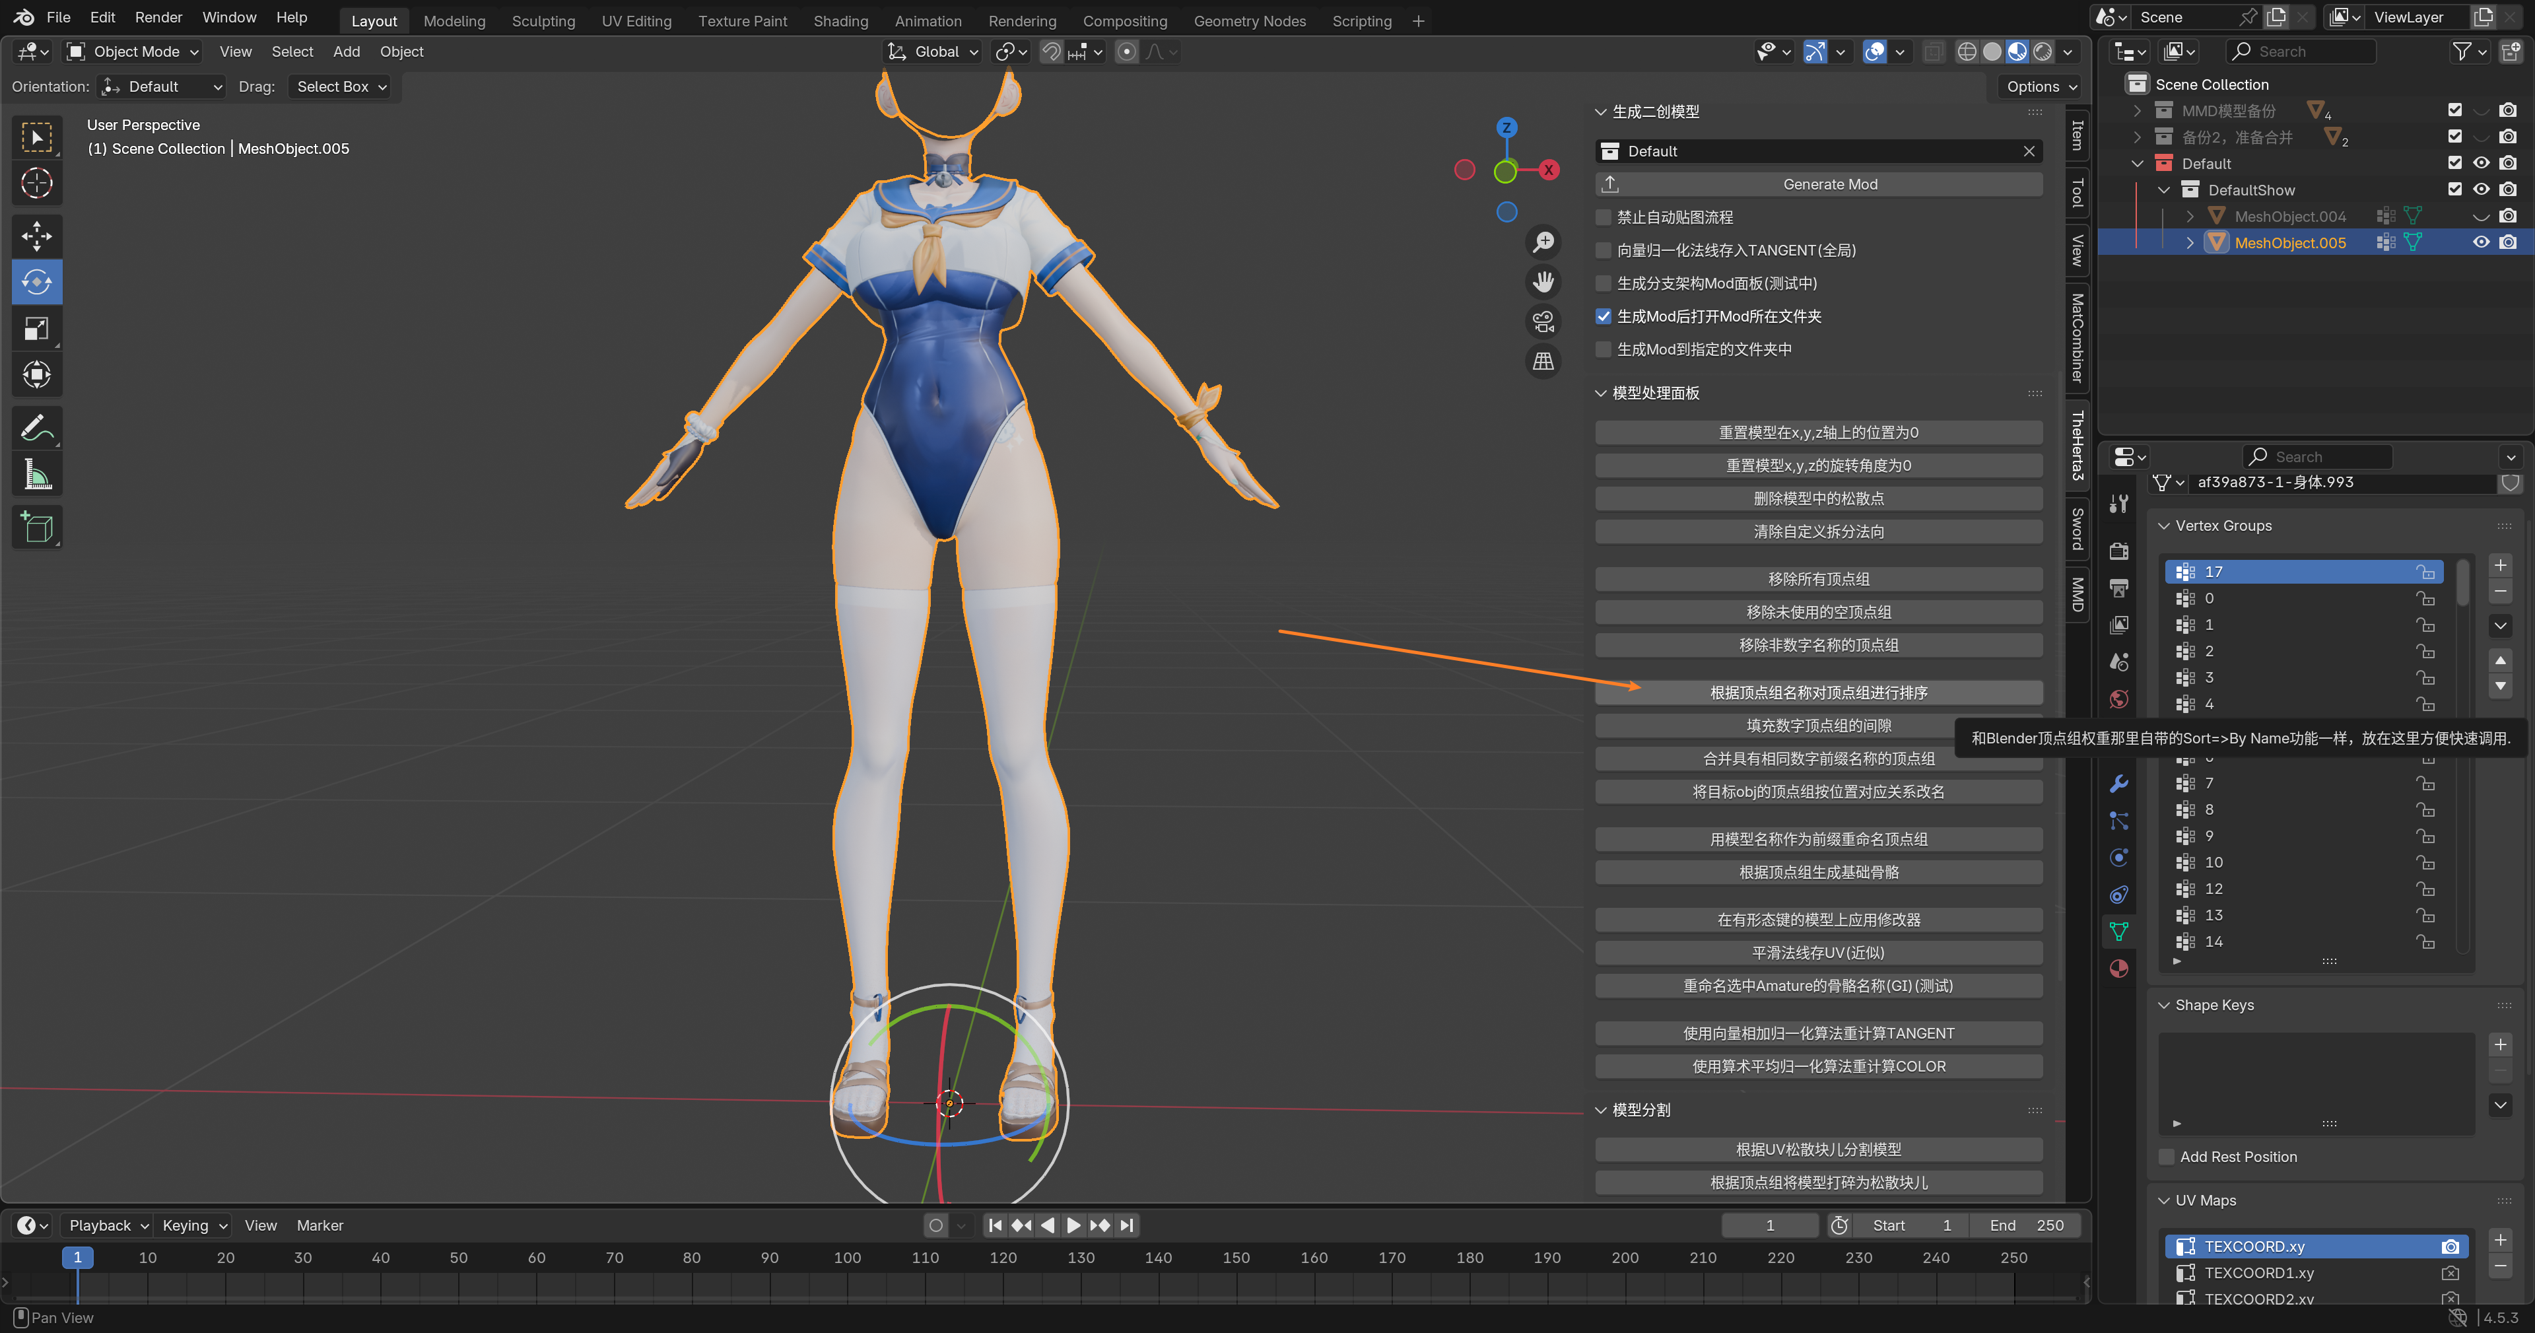Viewport: 2535px width, 1333px height.
Task: Open the Output properties tab
Action: point(2118,589)
